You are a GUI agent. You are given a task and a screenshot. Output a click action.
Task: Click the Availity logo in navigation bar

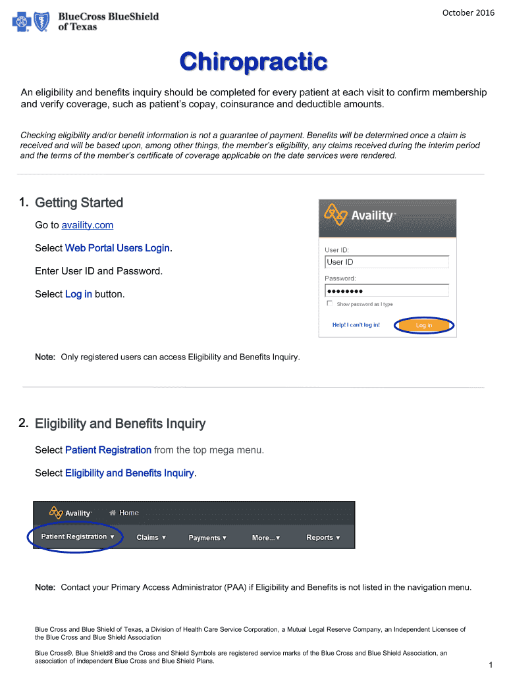coord(70,513)
